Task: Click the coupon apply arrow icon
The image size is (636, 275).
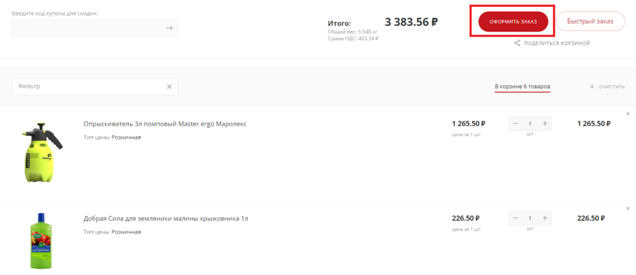Action: (x=169, y=28)
